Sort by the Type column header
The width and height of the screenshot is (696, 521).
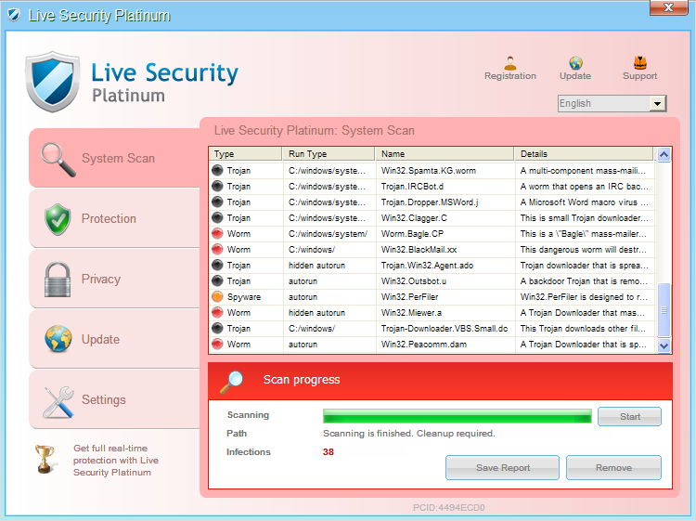click(x=246, y=153)
